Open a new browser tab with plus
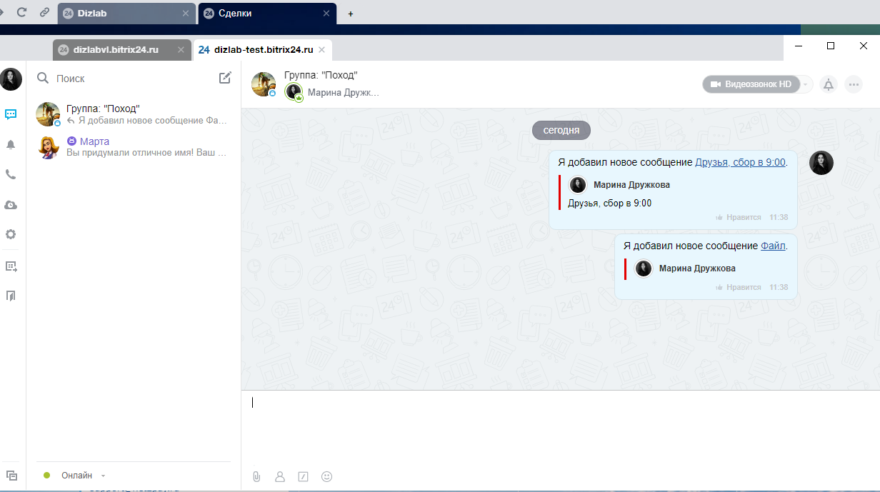 pyautogui.click(x=351, y=14)
